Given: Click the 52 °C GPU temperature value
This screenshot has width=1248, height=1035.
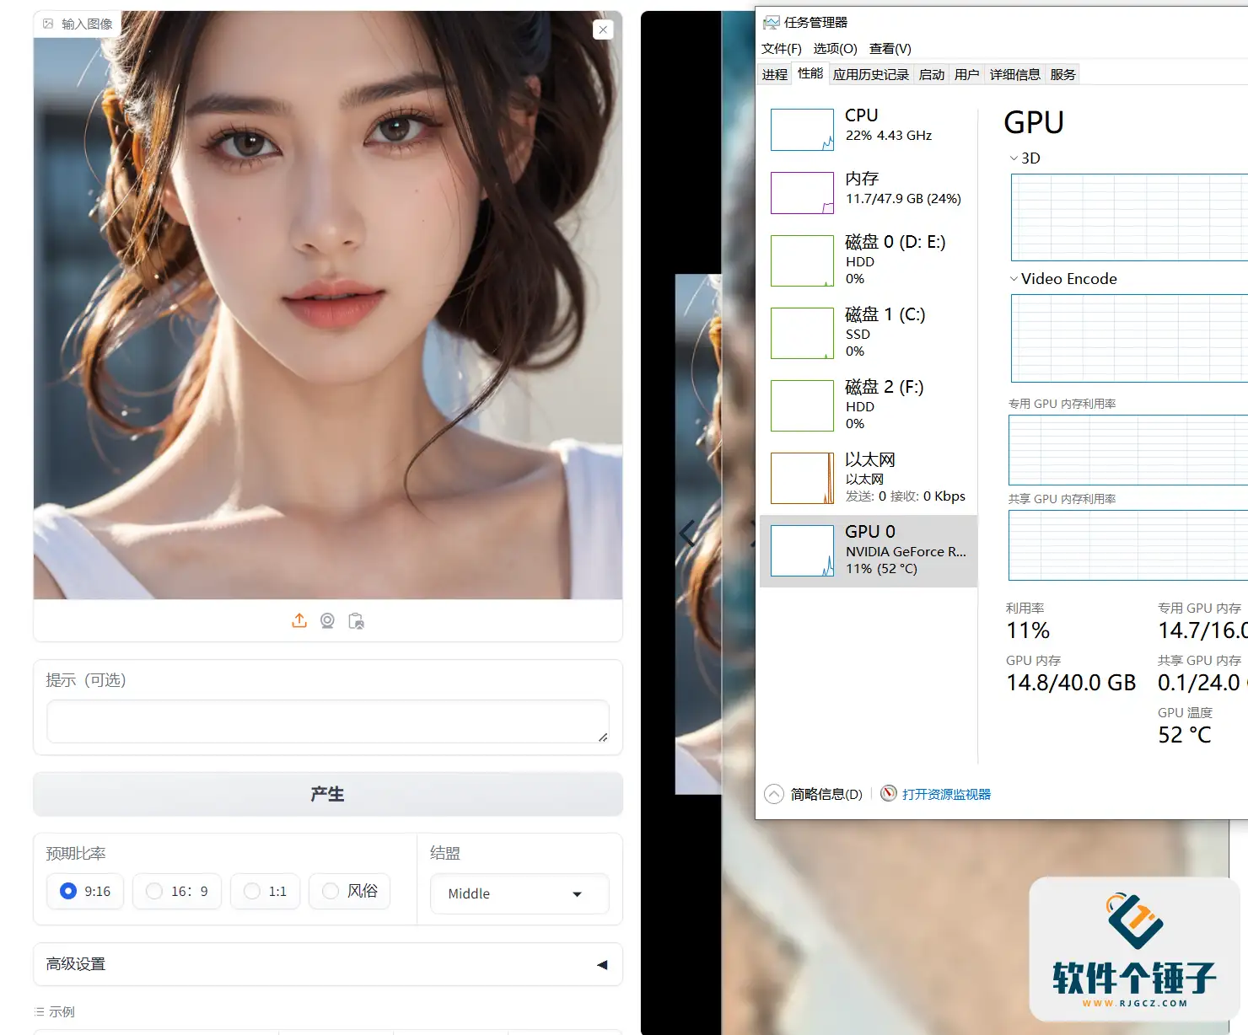Looking at the screenshot, I should [1184, 735].
